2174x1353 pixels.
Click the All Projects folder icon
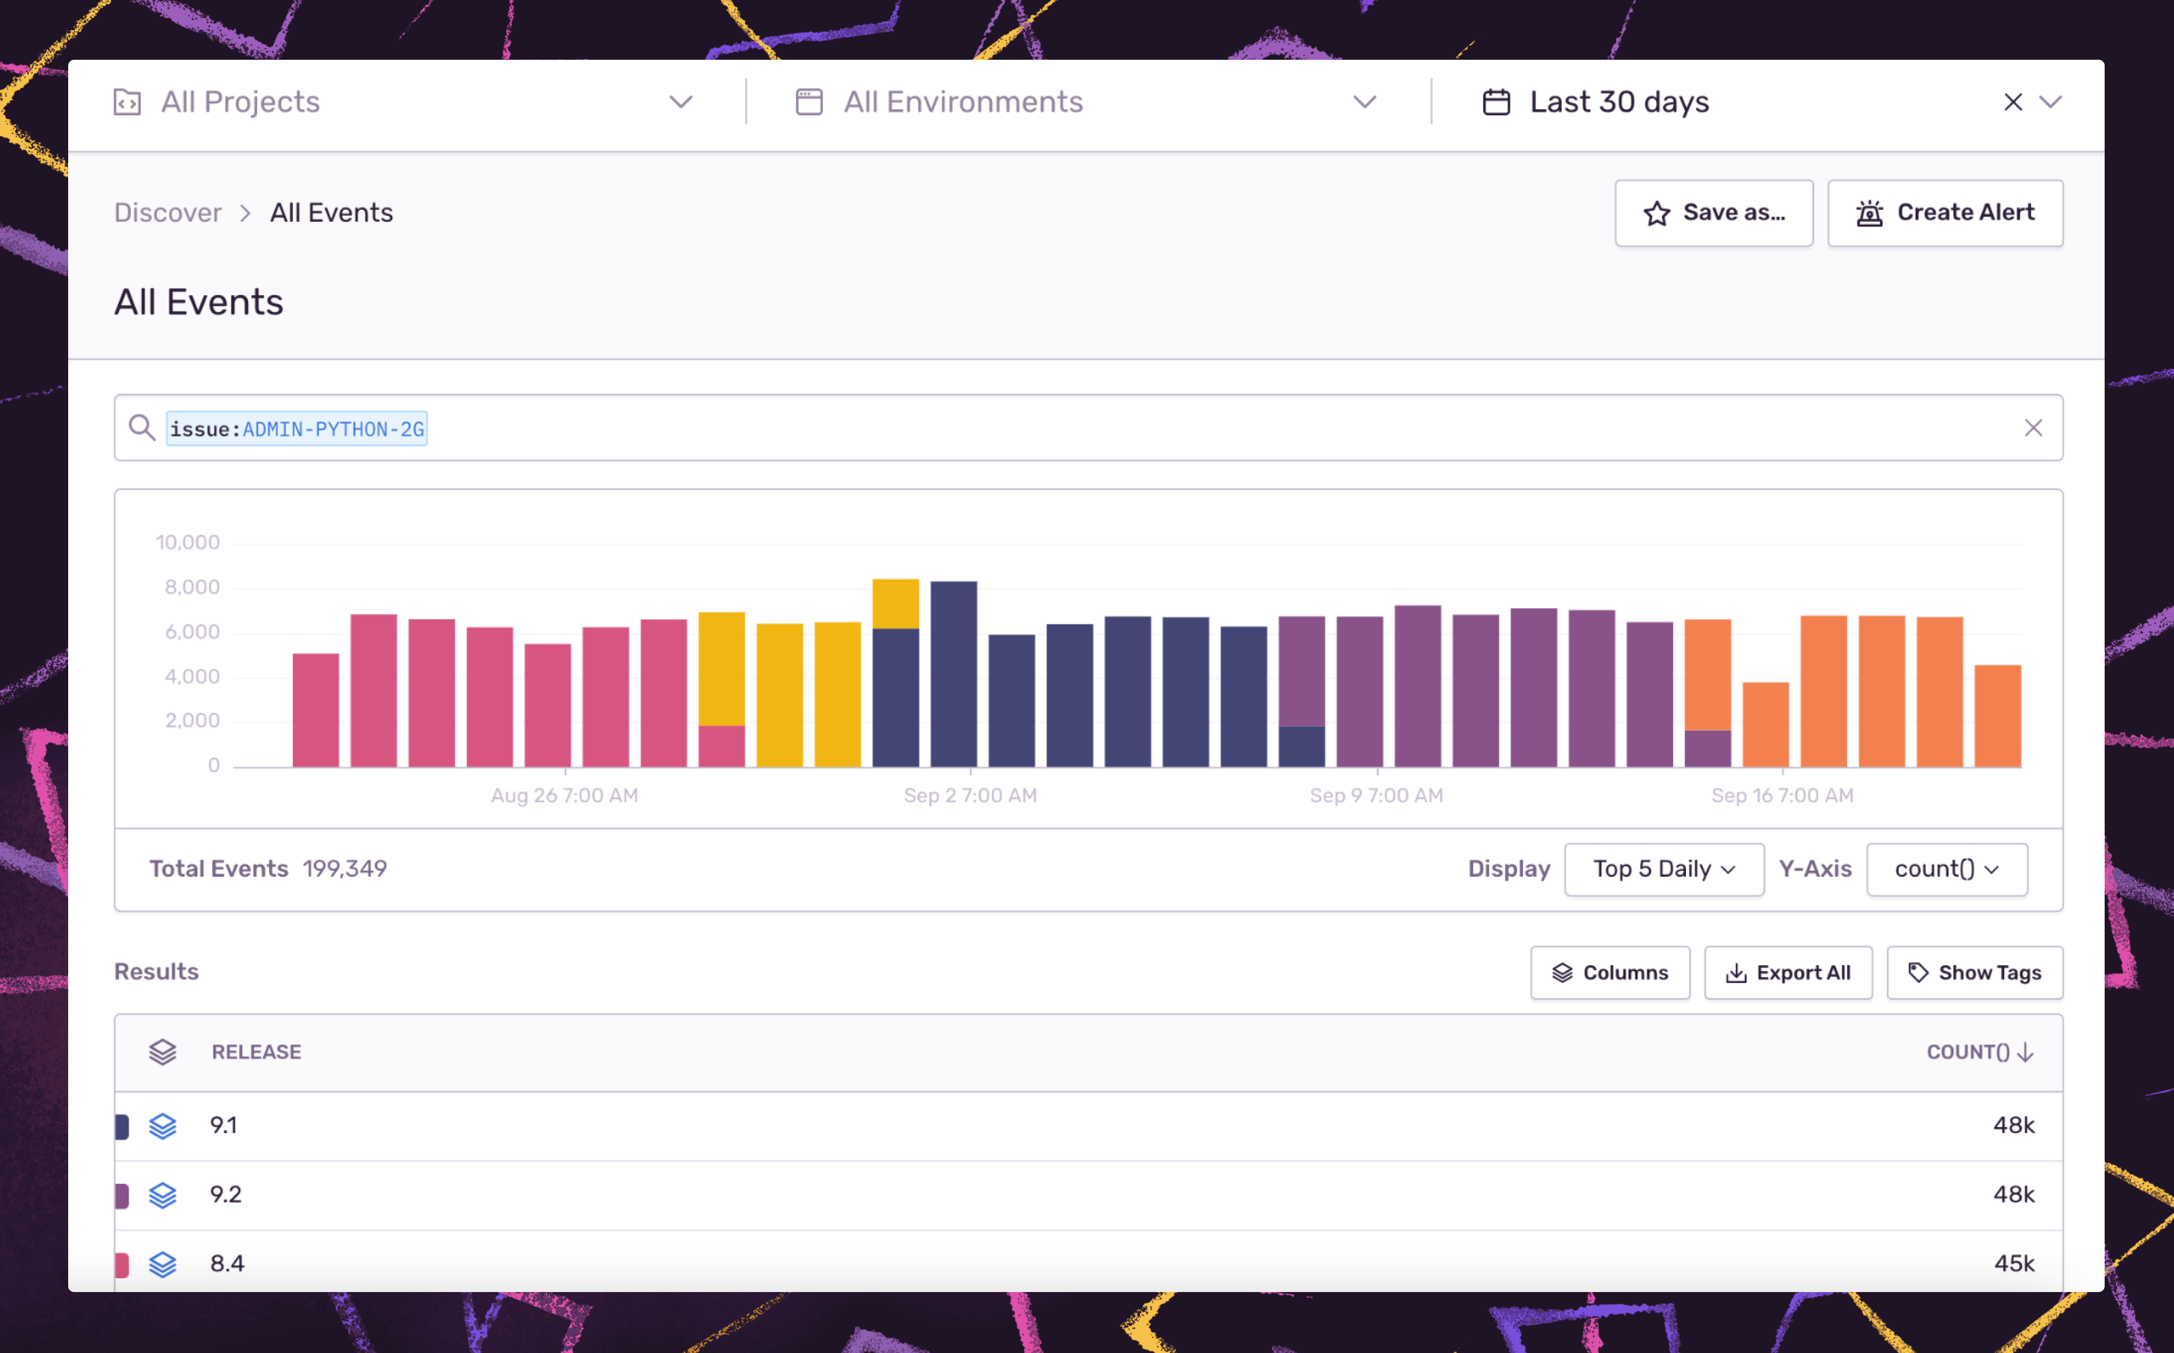pyautogui.click(x=127, y=102)
